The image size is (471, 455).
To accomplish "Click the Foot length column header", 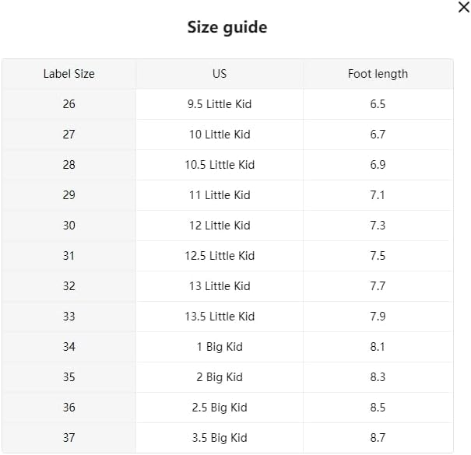I will tap(378, 74).
